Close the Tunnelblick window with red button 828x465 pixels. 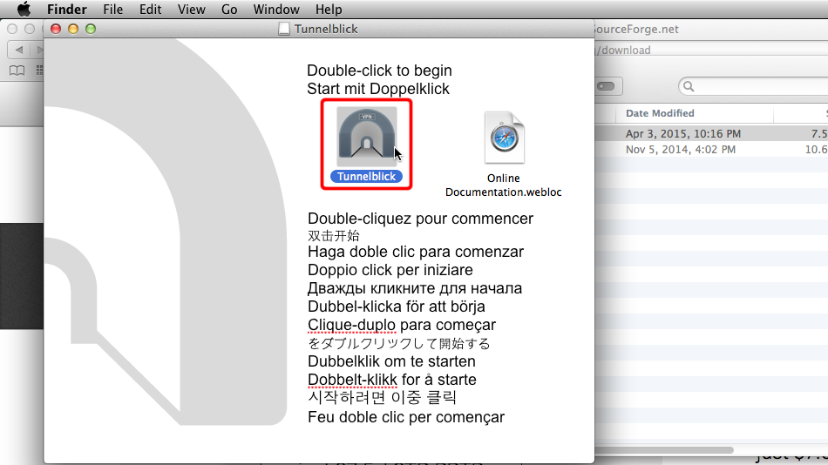click(x=56, y=30)
